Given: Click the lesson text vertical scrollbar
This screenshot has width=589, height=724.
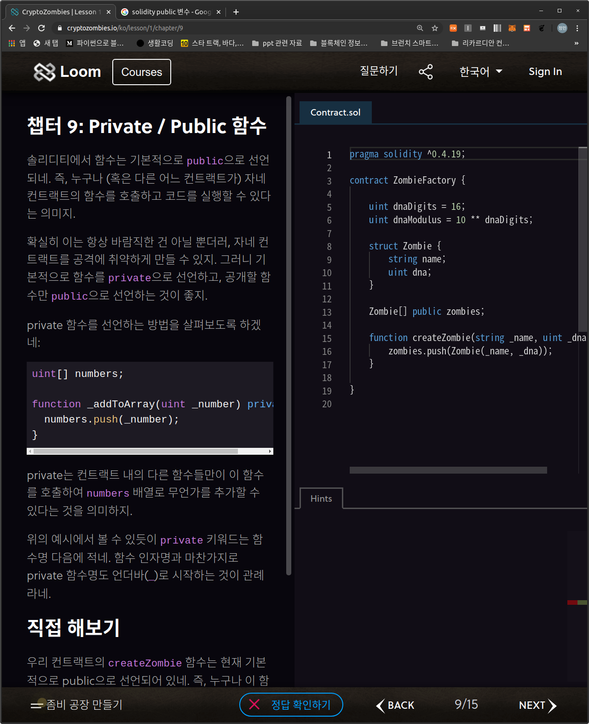Looking at the screenshot, I should coord(289,336).
